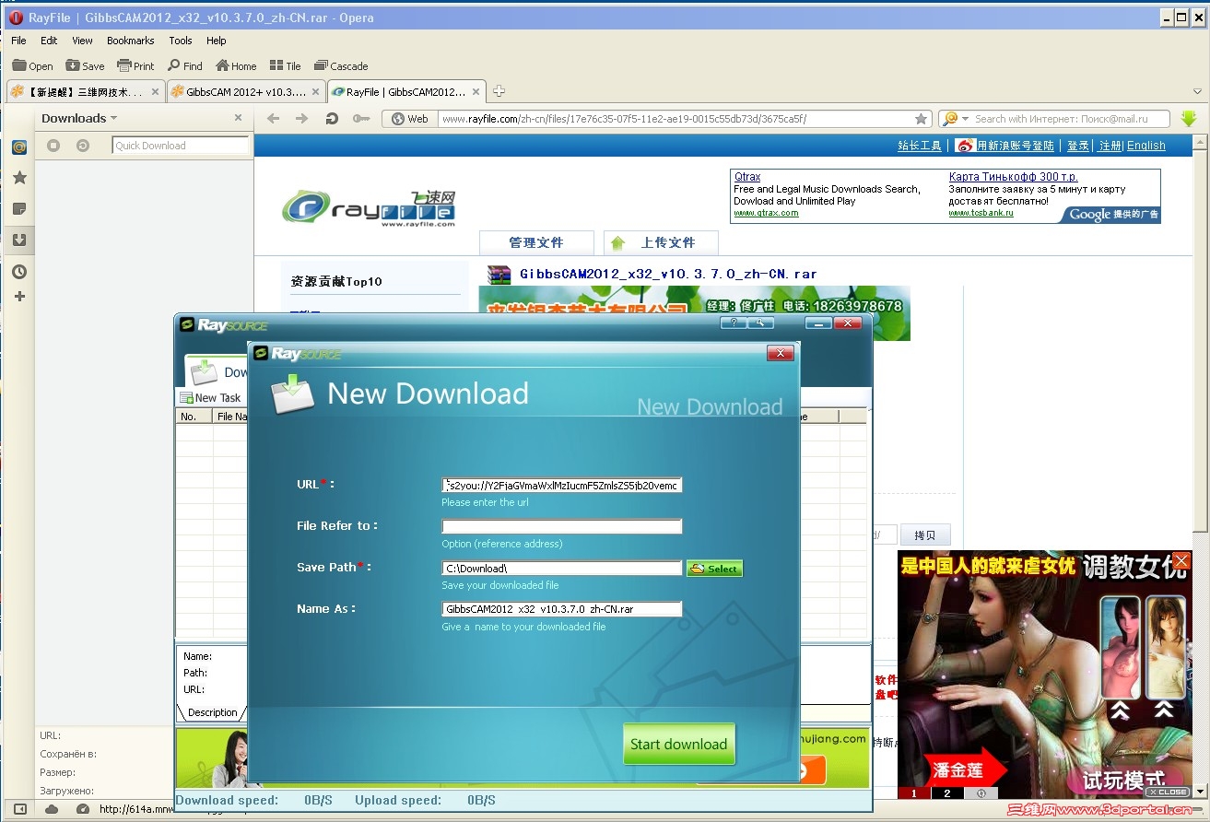Image resolution: width=1210 pixels, height=822 pixels.
Task: Click New Task in the RaySource toolbar
Action: pos(210,397)
